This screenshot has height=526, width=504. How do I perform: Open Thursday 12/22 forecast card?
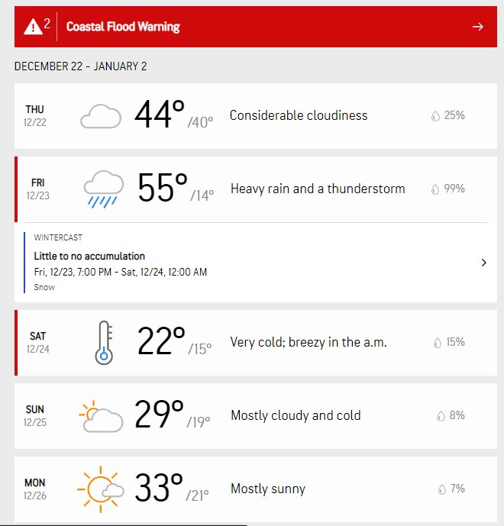pos(256,116)
